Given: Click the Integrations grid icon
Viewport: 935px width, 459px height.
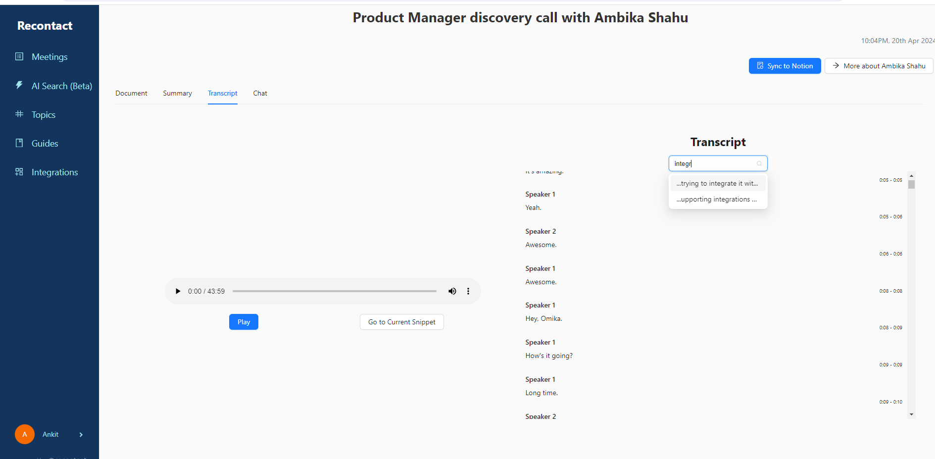Looking at the screenshot, I should (19, 172).
